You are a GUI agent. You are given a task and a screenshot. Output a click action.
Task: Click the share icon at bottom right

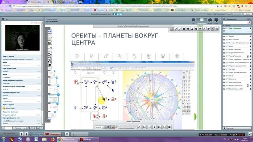click(250, 134)
